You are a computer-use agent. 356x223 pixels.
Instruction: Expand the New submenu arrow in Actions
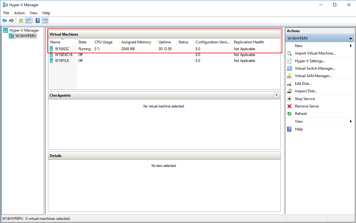pyautogui.click(x=351, y=46)
